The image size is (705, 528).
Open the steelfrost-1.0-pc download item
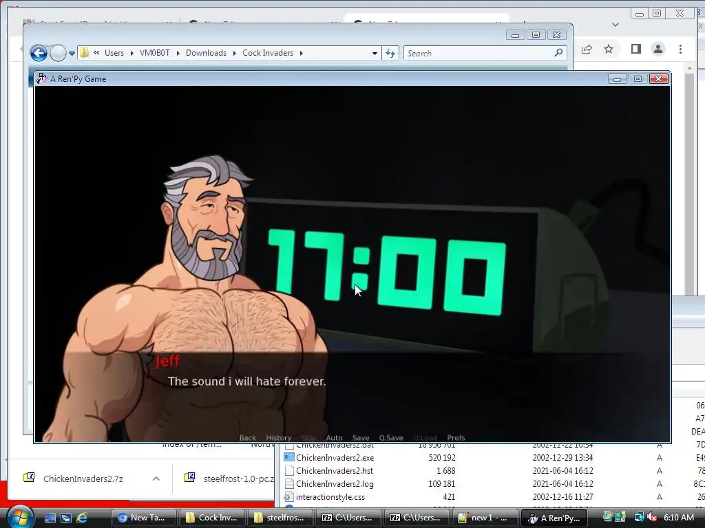[x=229, y=478]
